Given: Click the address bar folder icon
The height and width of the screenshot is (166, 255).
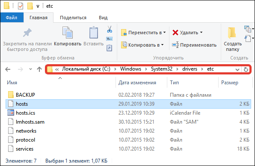Looking at the screenshot, I should pos(50,69).
